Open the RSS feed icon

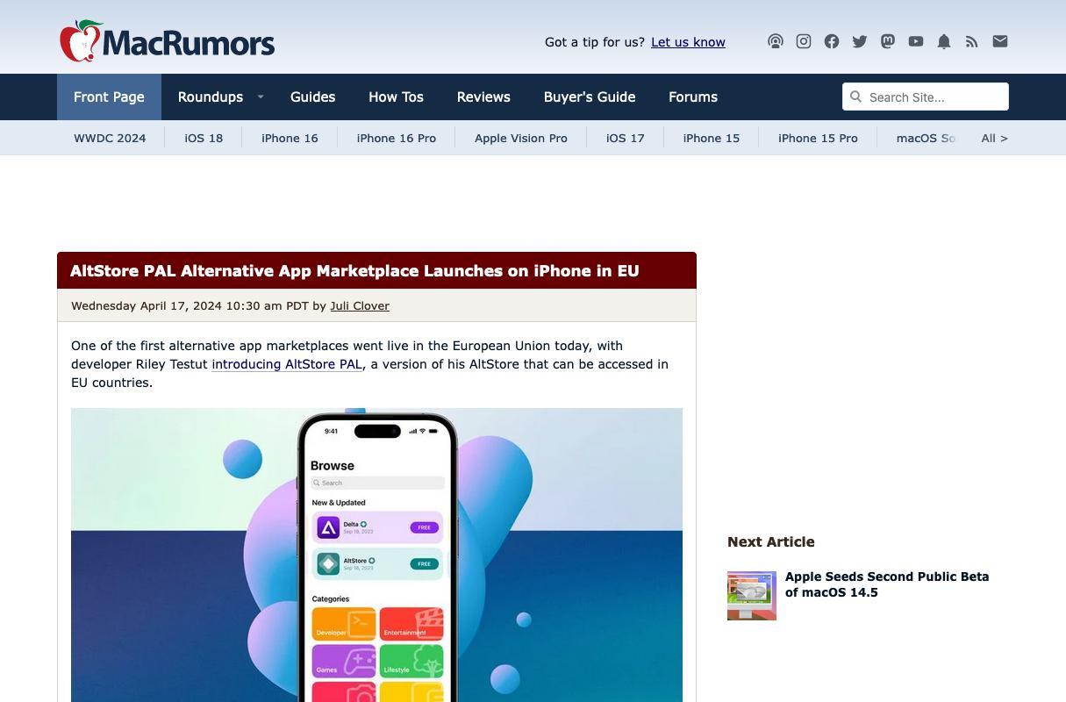click(x=972, y=41)
